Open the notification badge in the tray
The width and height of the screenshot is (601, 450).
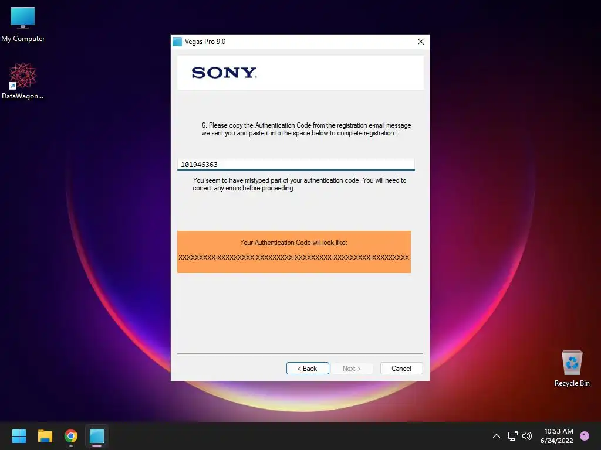click(x=585, y=436)
